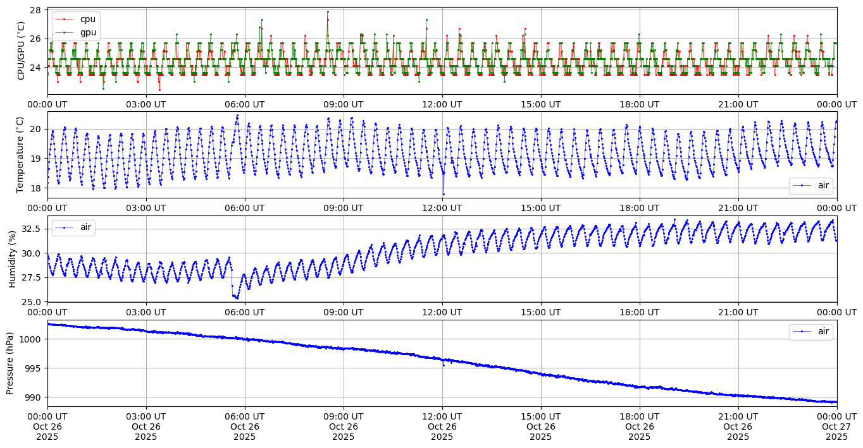Click the CPU/GPU (°C) y-axis label
The width and height of the screenshot is (863, 448).
(x=21, y=51)
